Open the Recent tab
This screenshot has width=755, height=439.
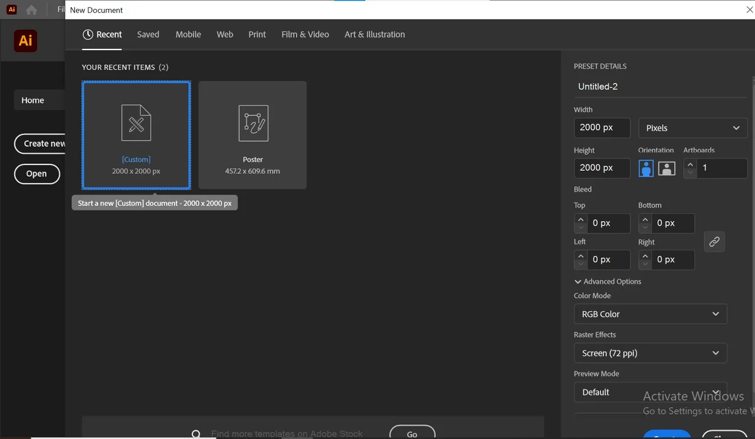click(102, 34)
